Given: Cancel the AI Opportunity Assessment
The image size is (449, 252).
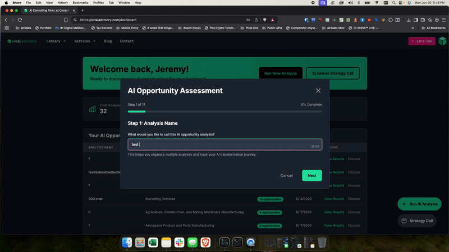Looking at the screenshot, I should click(x=286, y=175).
